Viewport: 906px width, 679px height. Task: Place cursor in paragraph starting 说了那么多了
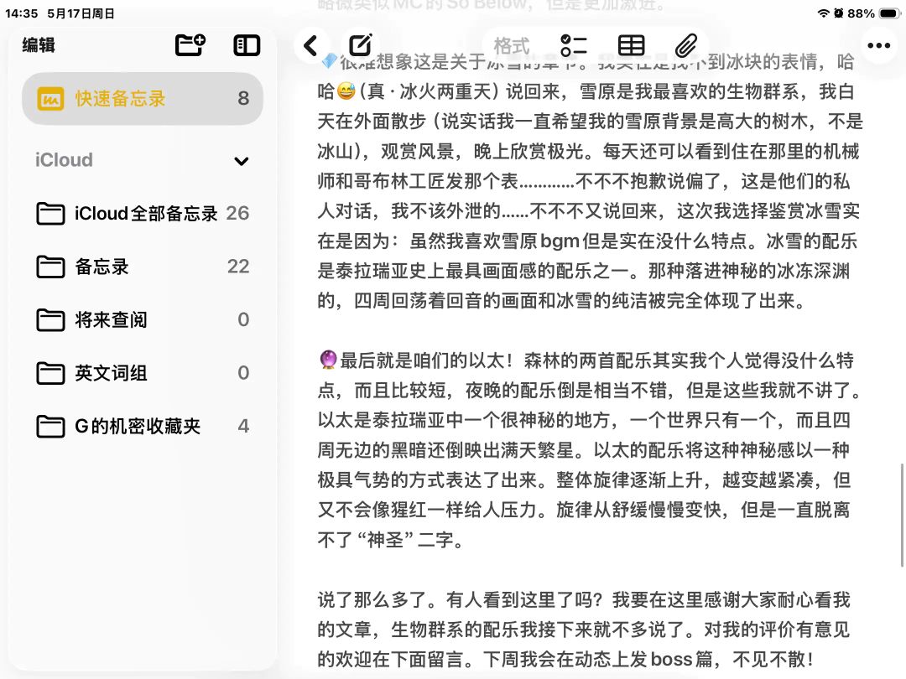pyautogui.click(x=584, y=630)
